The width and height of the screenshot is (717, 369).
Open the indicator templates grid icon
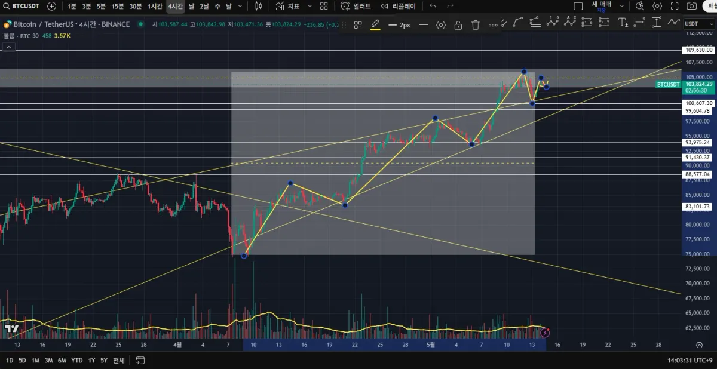[324, 6]
